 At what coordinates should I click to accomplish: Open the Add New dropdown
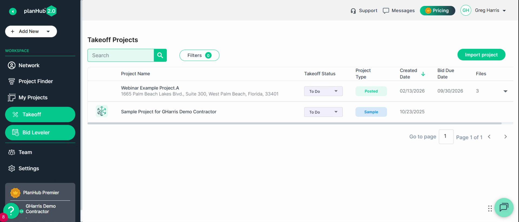coord(31,31)
